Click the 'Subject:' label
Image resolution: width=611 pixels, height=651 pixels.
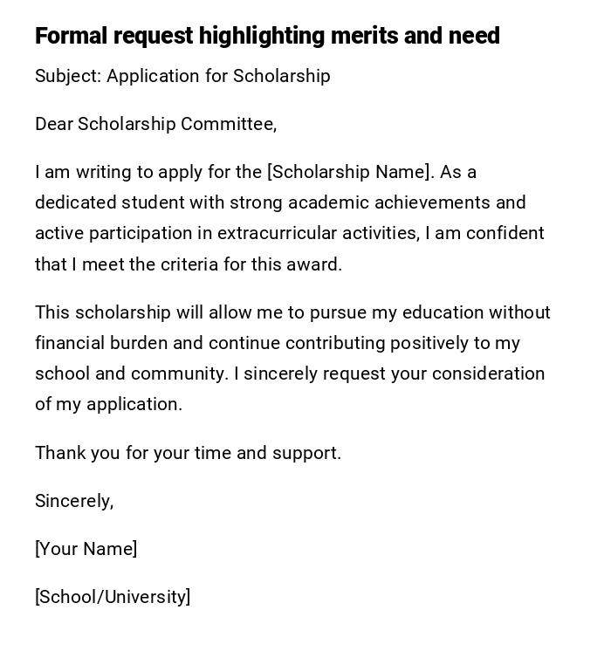[x=68, y=76]
